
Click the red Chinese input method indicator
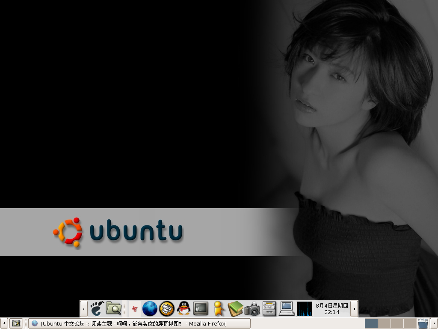[135, 309]
